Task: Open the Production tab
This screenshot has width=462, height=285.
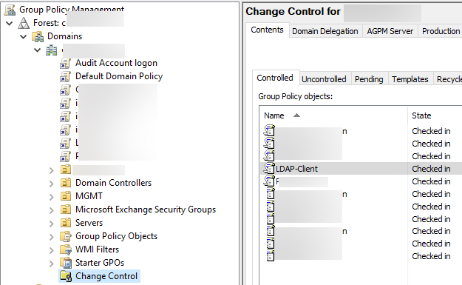Action: 441,31
